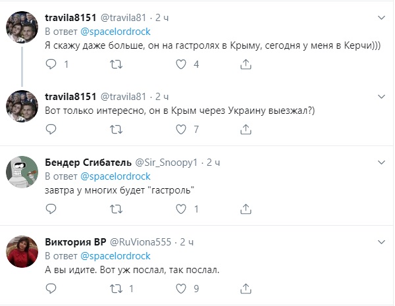Expand options menu on Бендер Сгибатель's tweet
The image size is (395, 306).
381,162
